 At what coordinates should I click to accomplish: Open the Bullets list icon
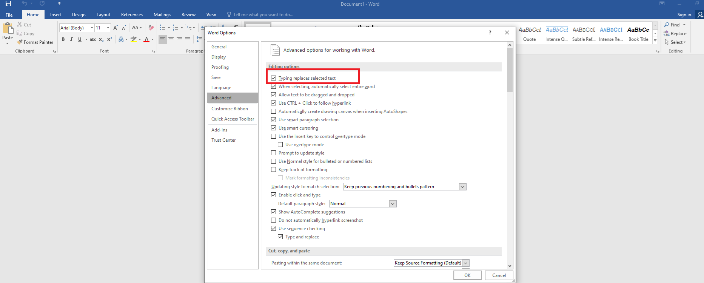163,28
